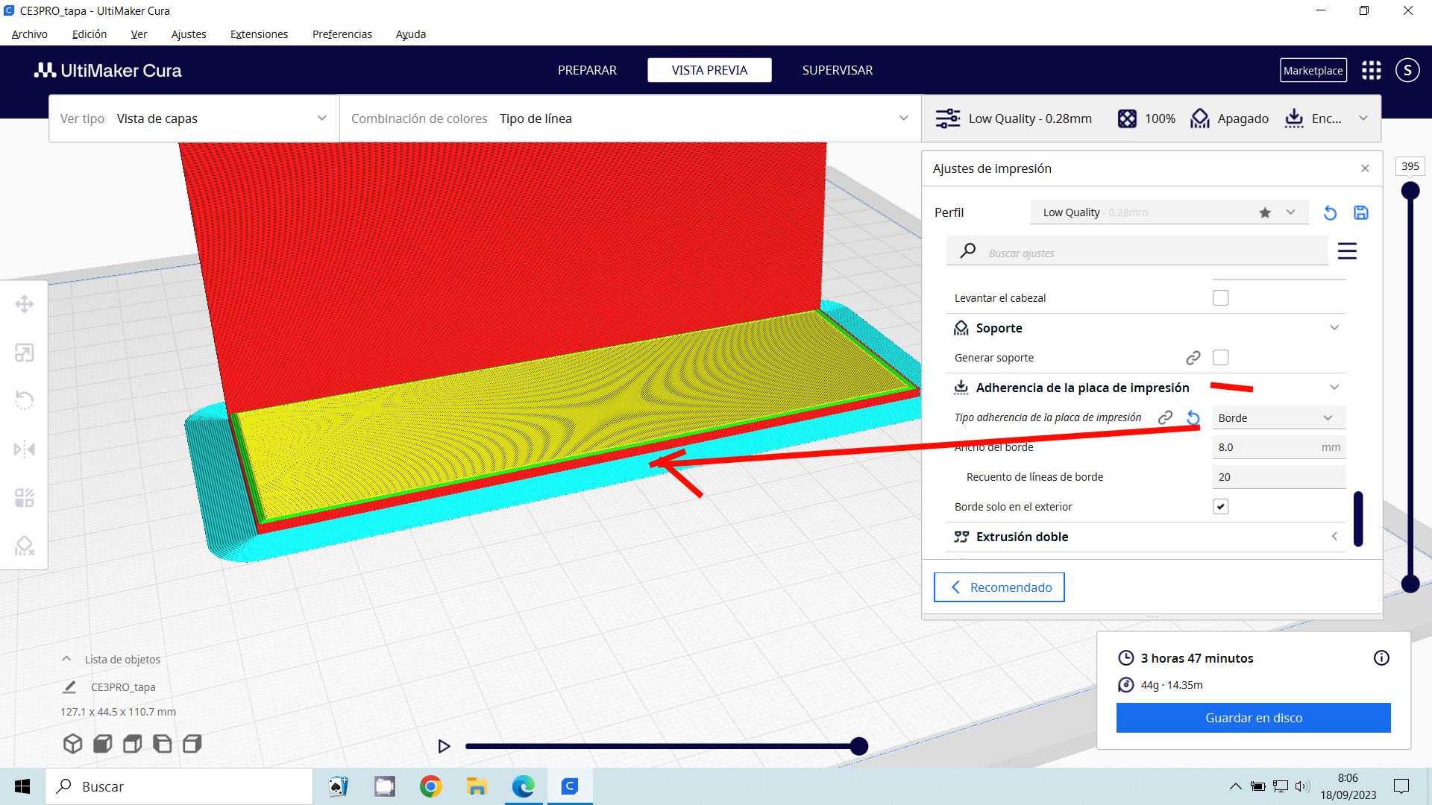
Task: Open the Borde adhesion type dropdown
Action: [x=1278, y=418]
